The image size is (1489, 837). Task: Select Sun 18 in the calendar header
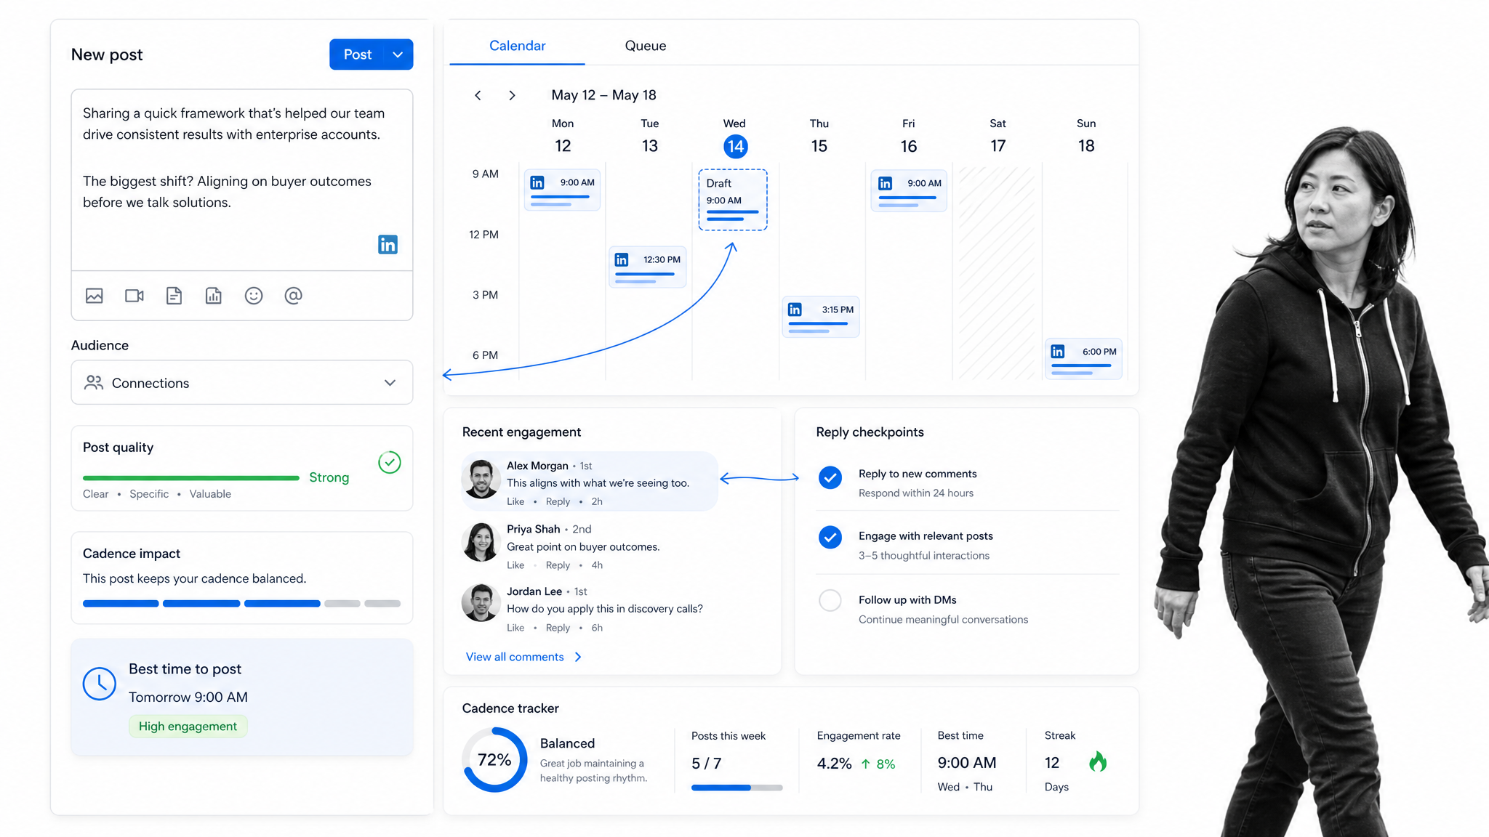1086,137
